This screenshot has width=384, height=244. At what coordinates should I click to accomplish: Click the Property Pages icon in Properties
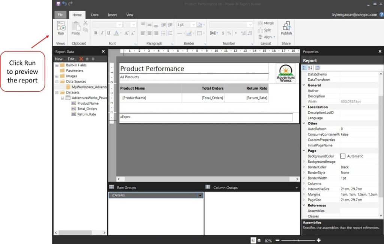pos(317,68)
